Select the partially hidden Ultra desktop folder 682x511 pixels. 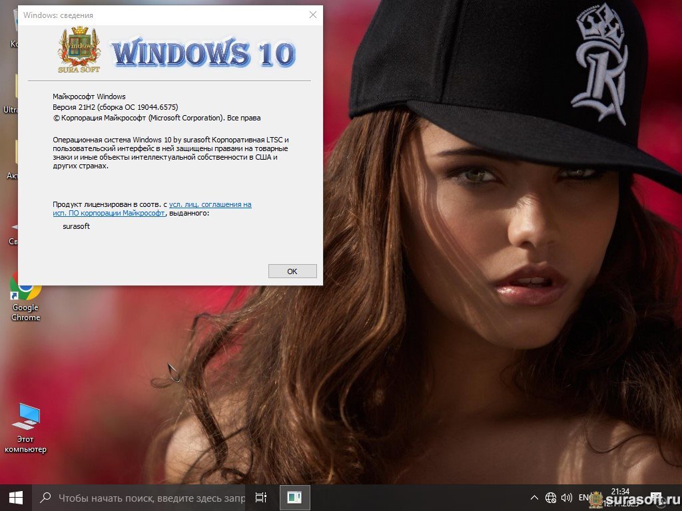click(x=13, y=93)
